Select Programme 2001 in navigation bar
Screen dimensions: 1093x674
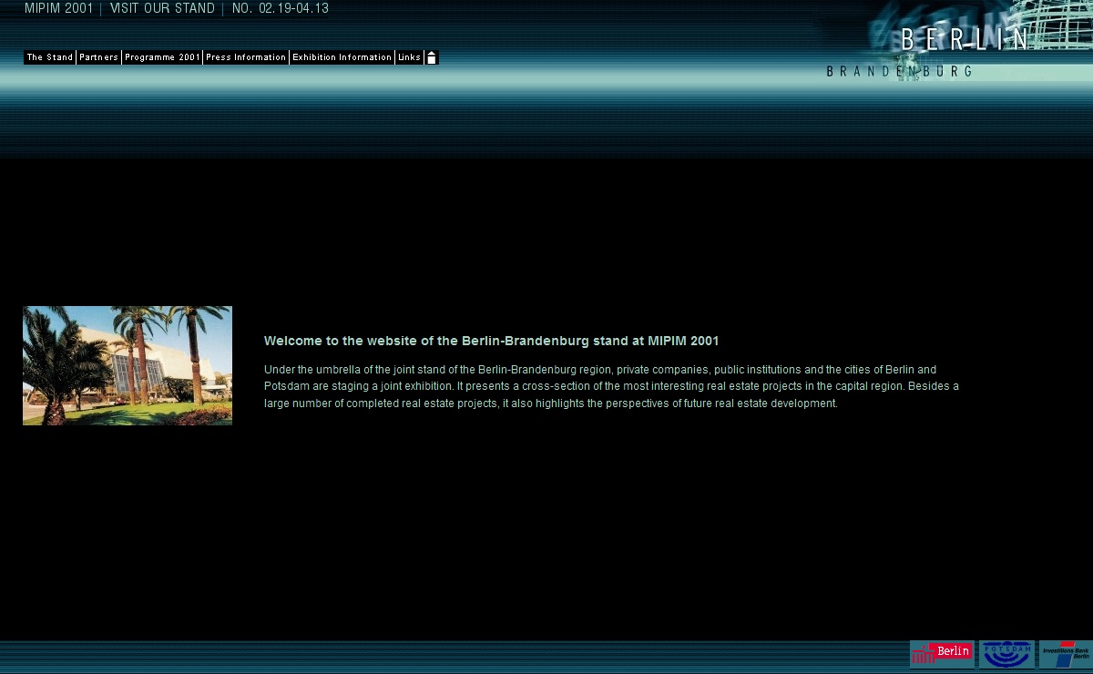[x=162, y=57]
